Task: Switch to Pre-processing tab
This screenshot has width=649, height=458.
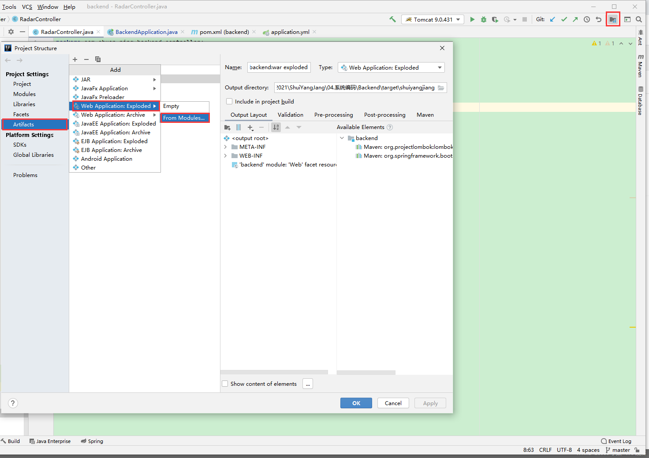Action: 334,115
